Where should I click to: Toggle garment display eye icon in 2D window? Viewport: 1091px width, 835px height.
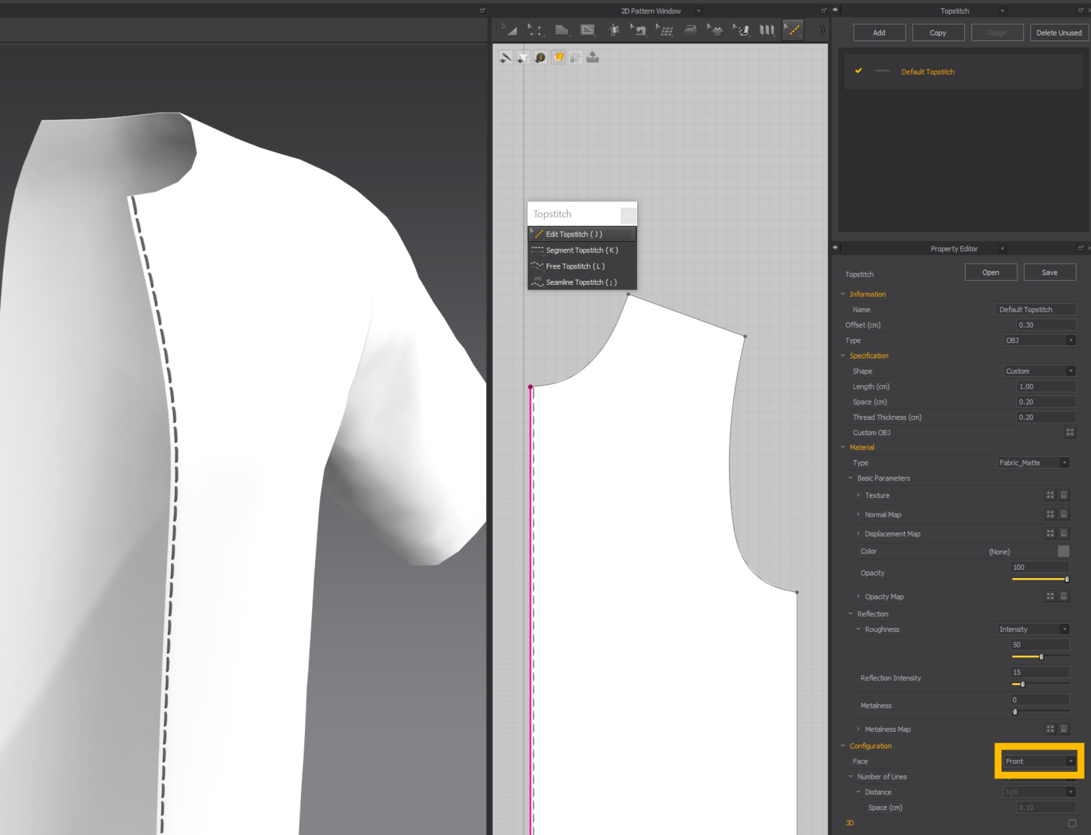tap(523, 57)
